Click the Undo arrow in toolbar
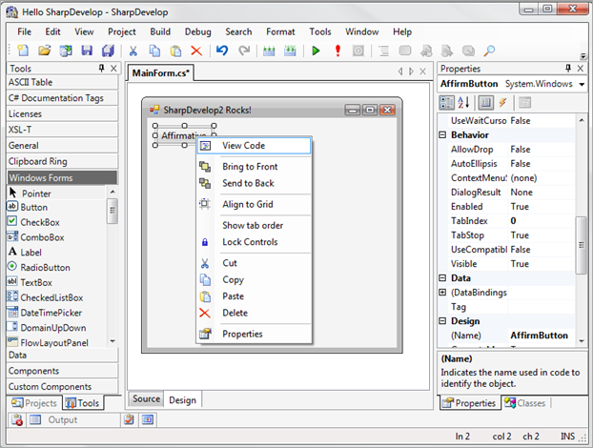 tap(222, 51)
